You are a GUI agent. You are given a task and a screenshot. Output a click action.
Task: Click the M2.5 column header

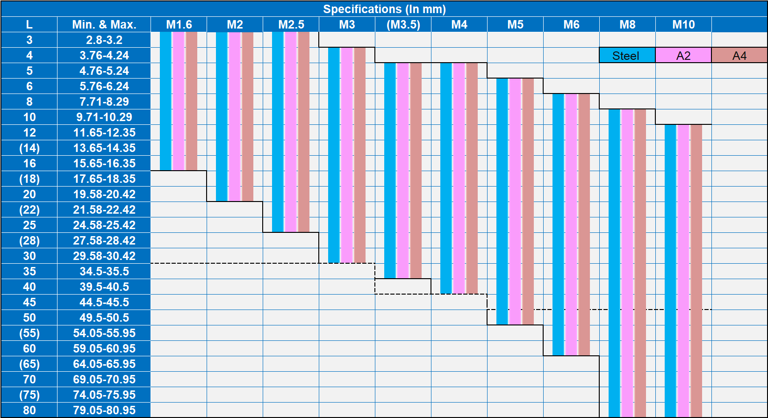pos(291,25)
